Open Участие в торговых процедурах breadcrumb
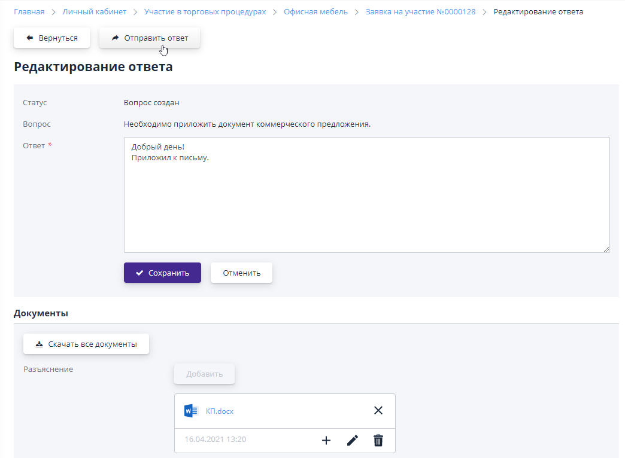Image resolution: width=625 pixels, height=458 pixels. (x=205, y=11)
